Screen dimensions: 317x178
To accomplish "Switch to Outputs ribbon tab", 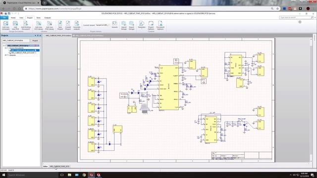I will (48, 18).
